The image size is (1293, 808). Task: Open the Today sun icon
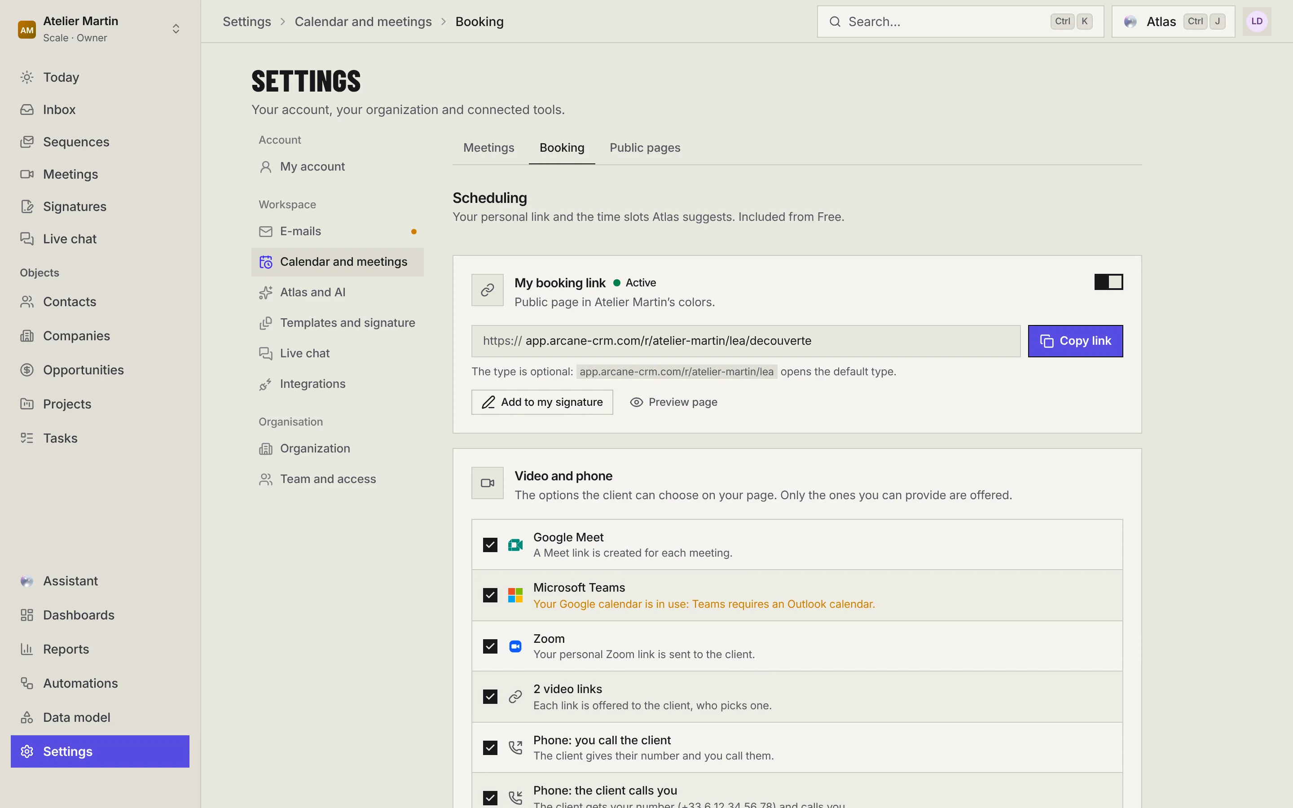coord(27,78)
